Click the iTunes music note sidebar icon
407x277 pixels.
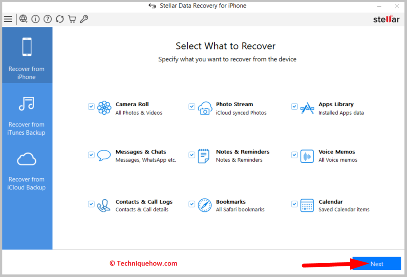(27, 103)
